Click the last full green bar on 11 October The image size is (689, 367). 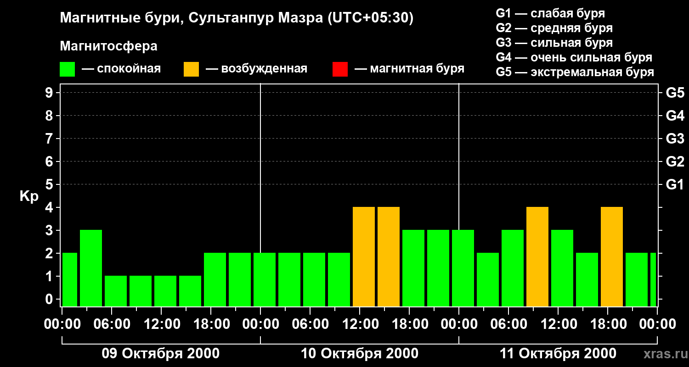click(x=637, y=279)
